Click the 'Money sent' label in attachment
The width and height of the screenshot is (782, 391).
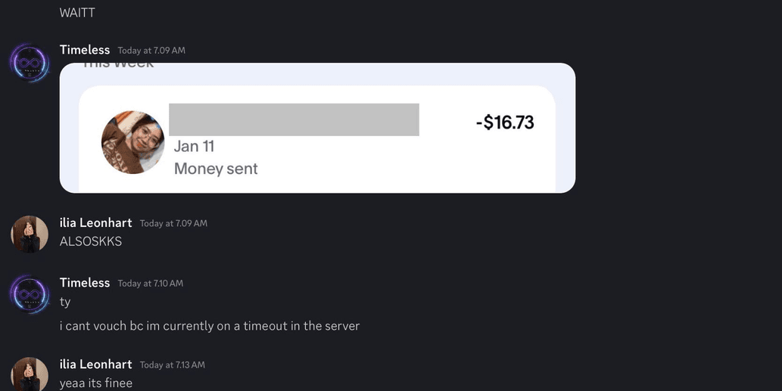coord(216,169)
